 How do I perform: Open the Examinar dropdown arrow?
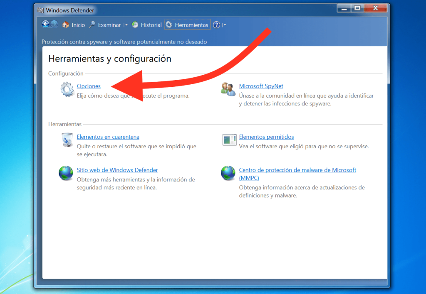coord(126,24)
